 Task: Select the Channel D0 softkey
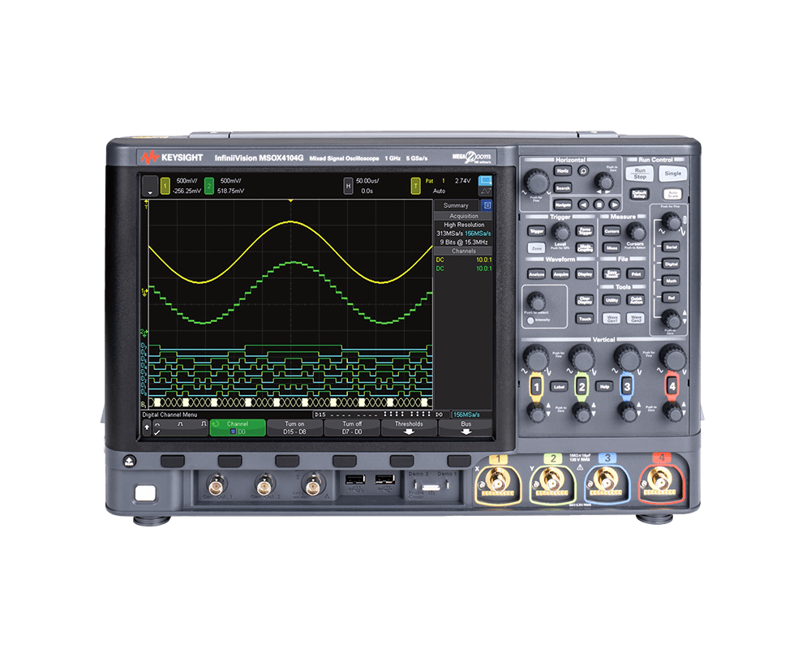tap(238, 428)
